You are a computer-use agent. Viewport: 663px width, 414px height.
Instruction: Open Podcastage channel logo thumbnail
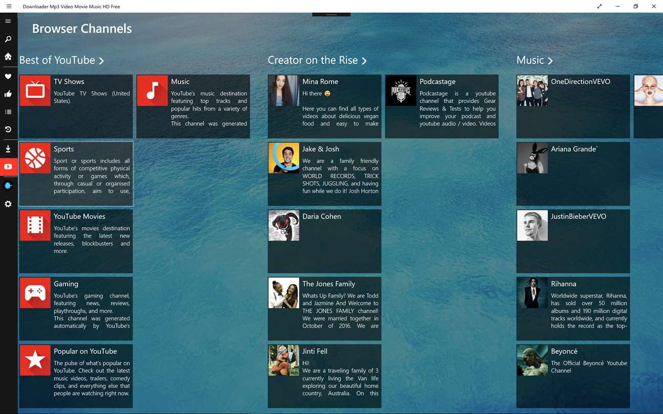401,90
